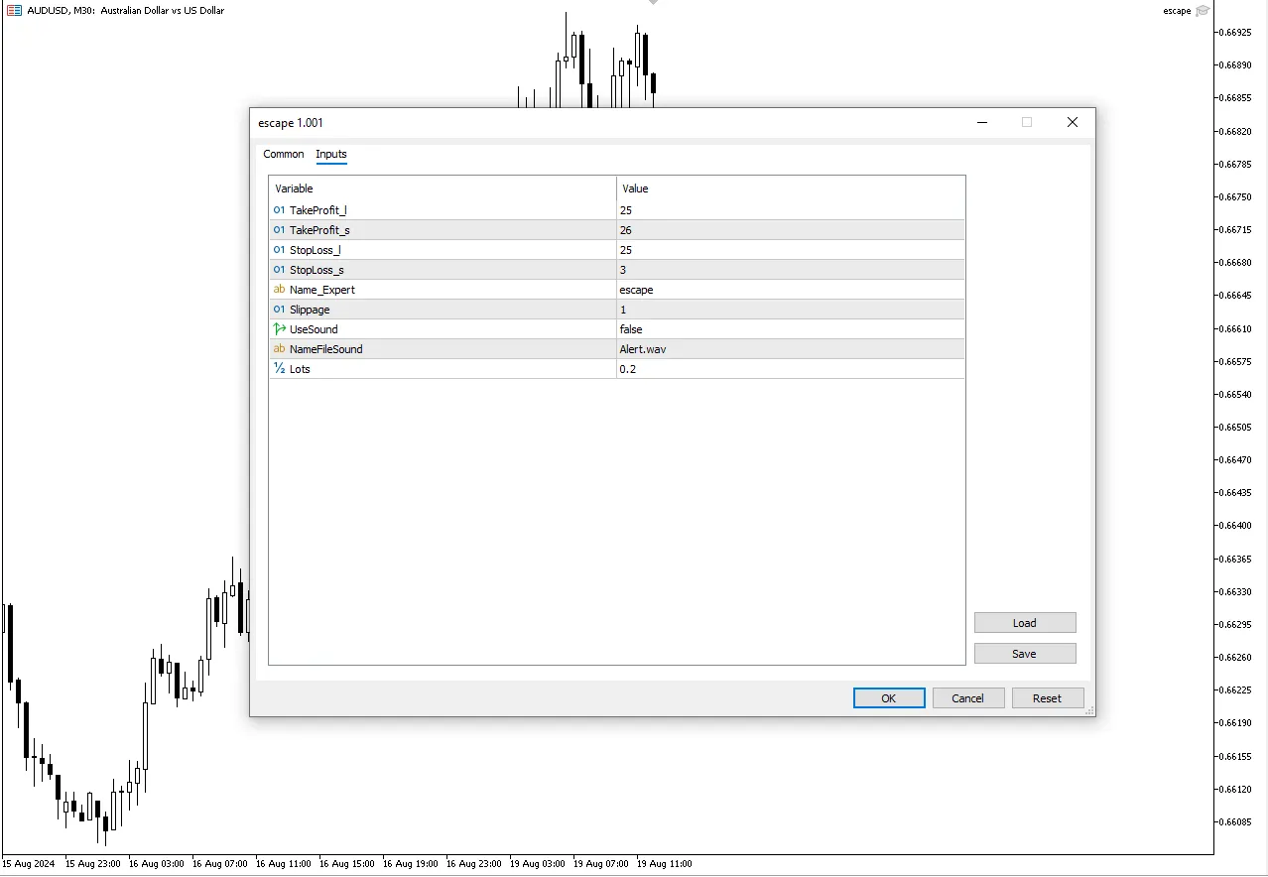Click the 01 icon next to TakeProfit_s
The height and width of the screenshot is (877, 1268).
click(279, 229)
